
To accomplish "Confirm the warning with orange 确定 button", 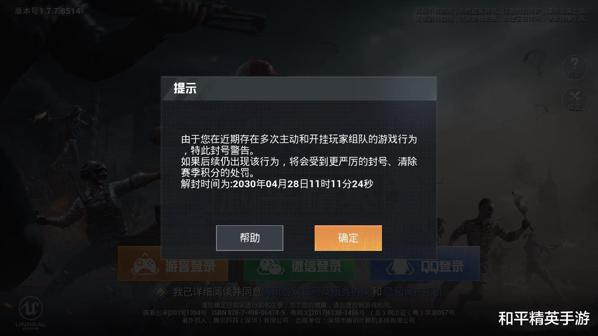I will (348, 238).
